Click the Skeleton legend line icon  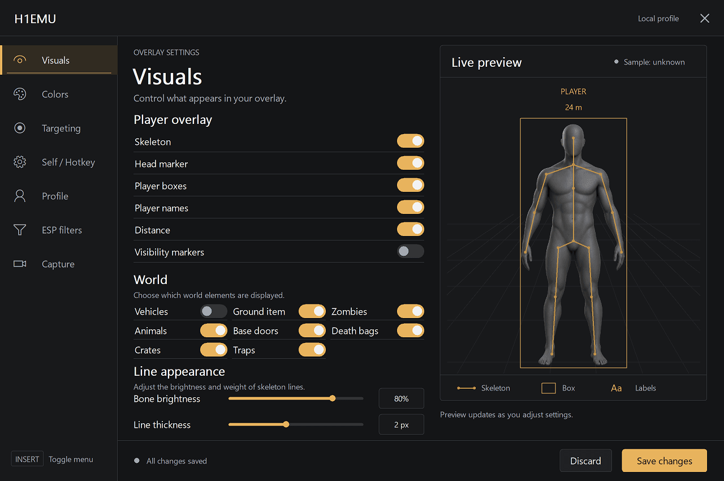click(x=467, y=388)
